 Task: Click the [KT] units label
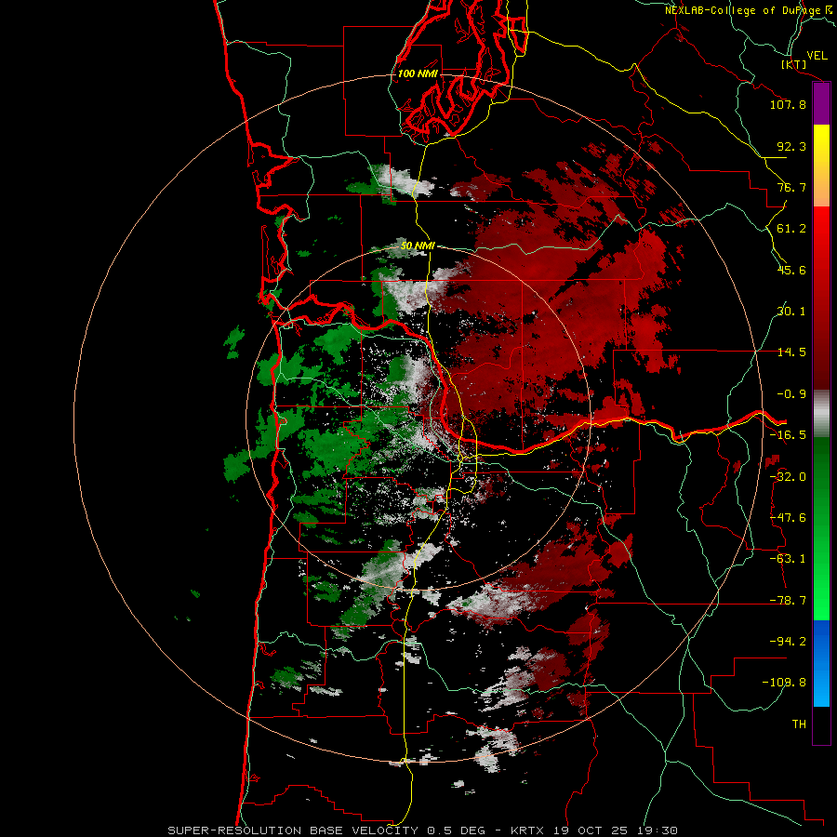point(794,64)
